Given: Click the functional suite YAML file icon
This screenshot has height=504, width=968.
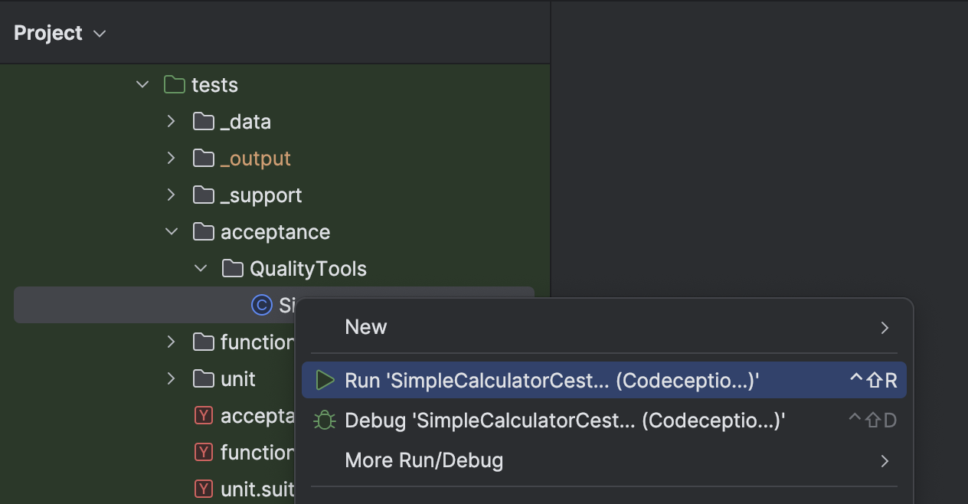Looking at the screenshot, I should click(x=203, y=453).
